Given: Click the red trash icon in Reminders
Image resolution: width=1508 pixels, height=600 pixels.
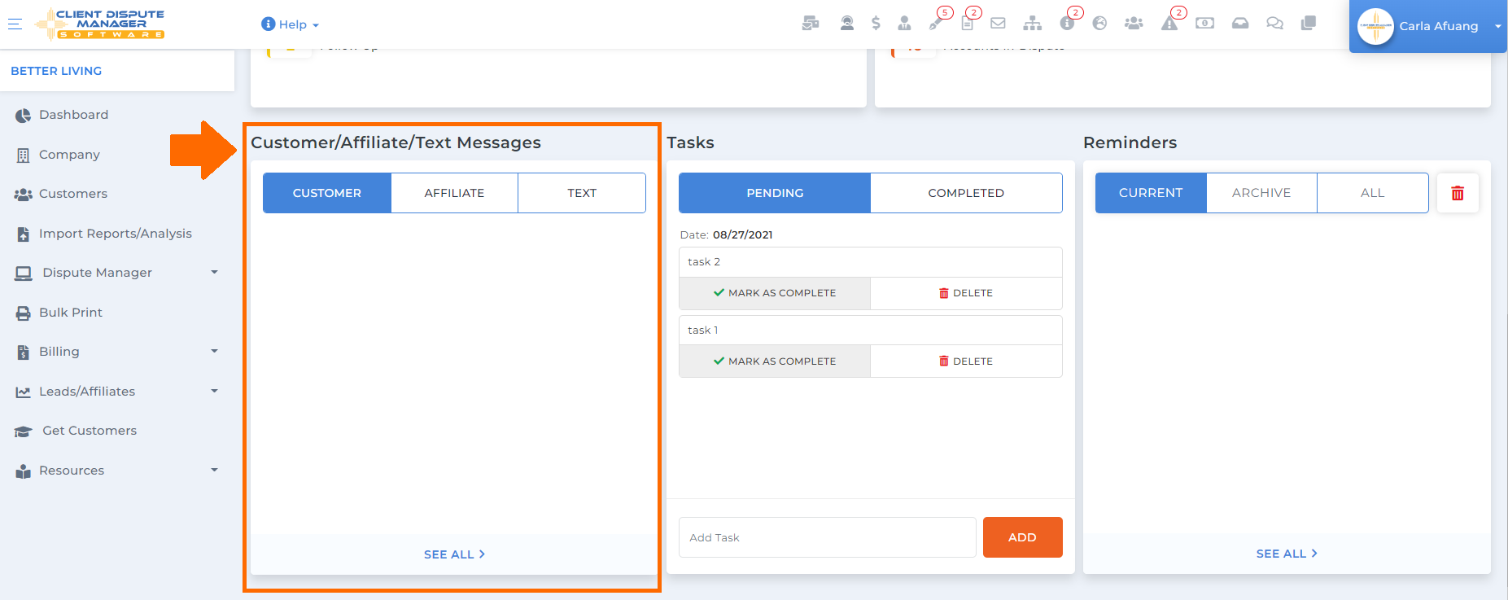Looking at the screenshot, I should coord(1458,193).
